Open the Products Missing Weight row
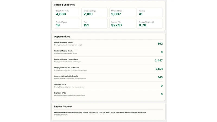 coord(108,44)
